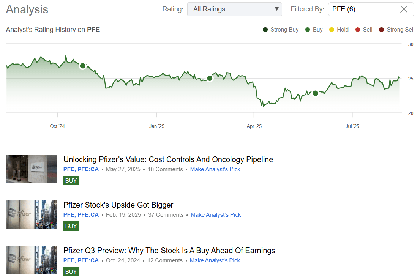
Task: Open the All Ratings dropdown
Action: 234,9
